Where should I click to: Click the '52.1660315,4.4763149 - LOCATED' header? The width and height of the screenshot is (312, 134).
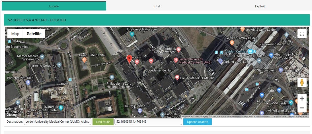click(x=157, y=20)
